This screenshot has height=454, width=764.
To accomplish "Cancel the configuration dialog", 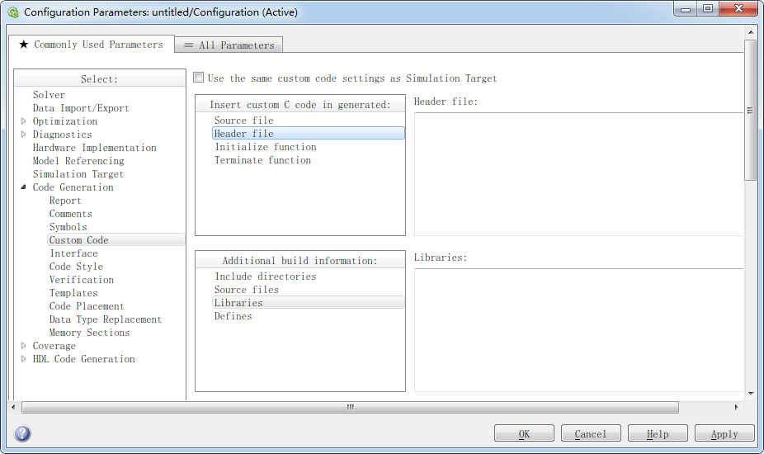I will coord(590,433).
